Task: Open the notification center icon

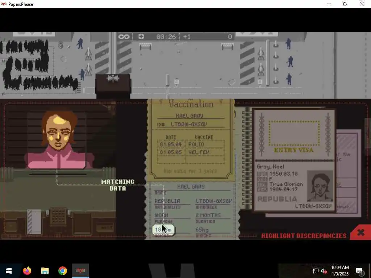Action: coord(359,271)
